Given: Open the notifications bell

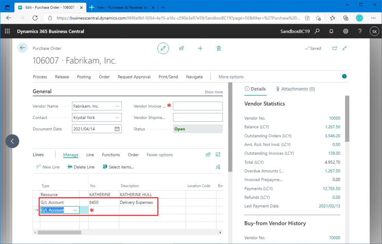Looking at the screenshot, I should pyautogui.click(x=331, y=31).
